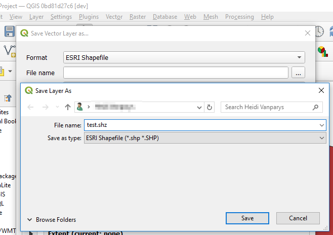
Task: Click the back navigation arrow
Action: click(x=30, y=107)
